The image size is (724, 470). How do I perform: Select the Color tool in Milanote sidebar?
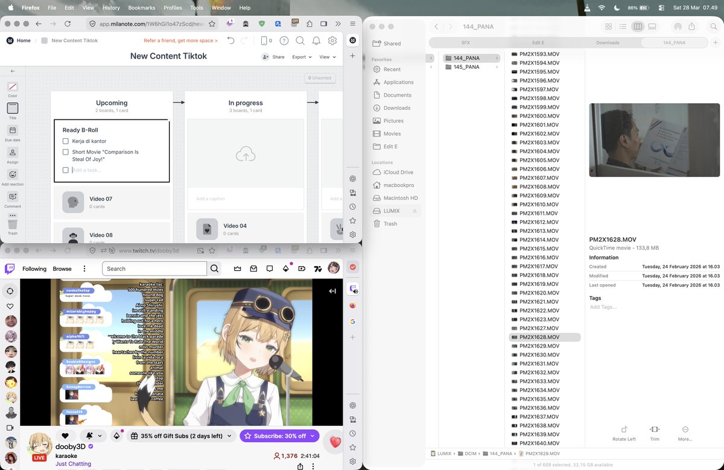pyautogui.click(x=13, y=86)
